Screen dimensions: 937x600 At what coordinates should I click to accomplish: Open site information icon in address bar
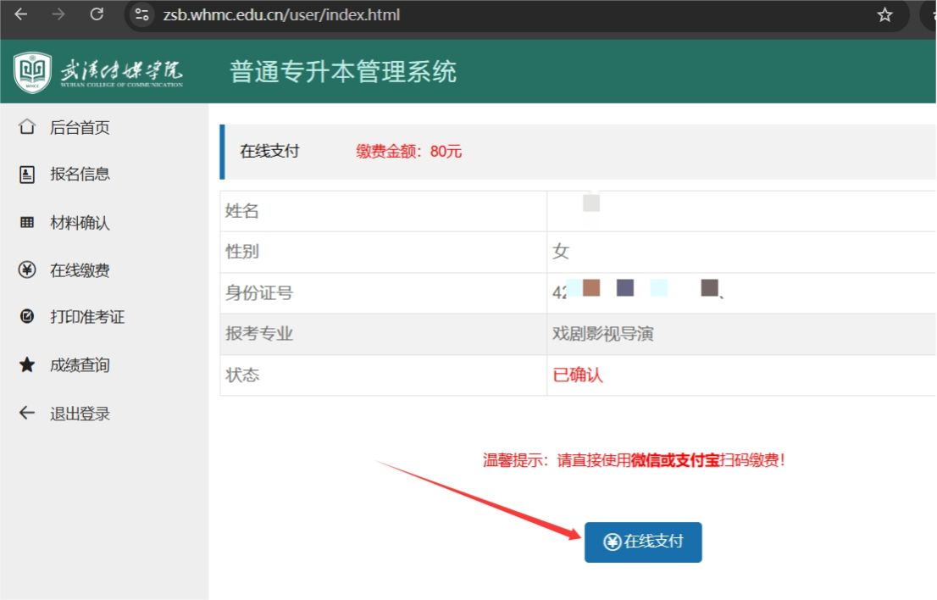click(x=142, y=14)
